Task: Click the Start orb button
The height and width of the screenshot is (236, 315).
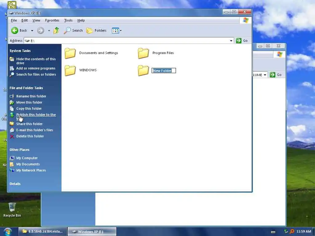Action: point(8,232)
